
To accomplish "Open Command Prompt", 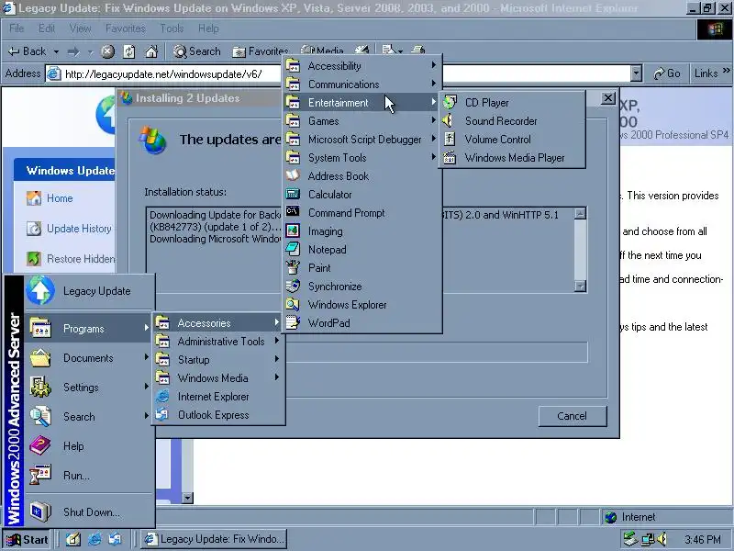I will [362, 213].
